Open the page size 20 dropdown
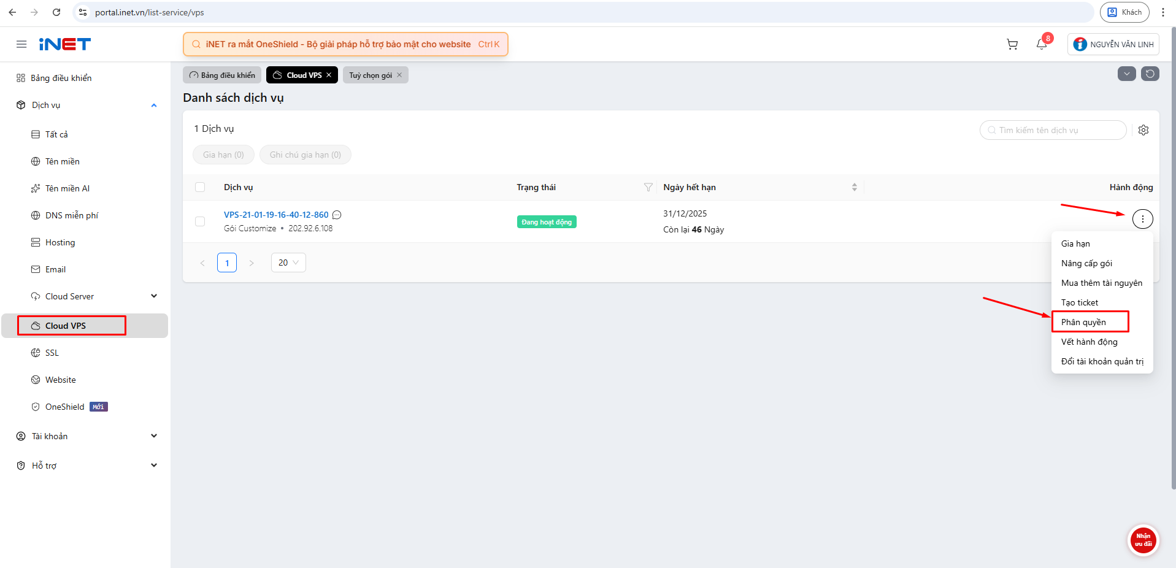Image resolution: width=1176 pixels, height=568 pixels. 288,263
